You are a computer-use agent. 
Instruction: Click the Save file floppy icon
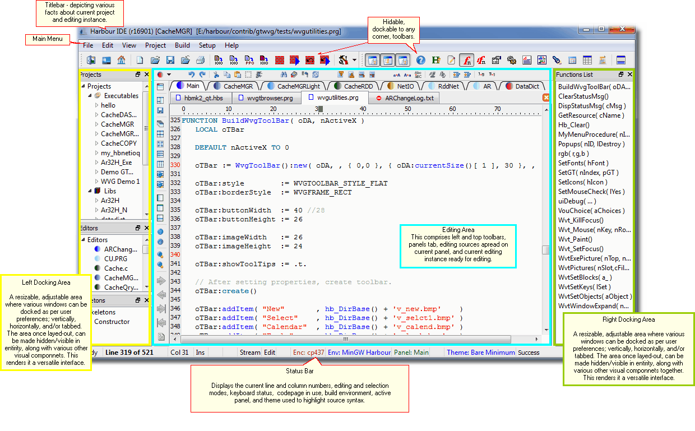click(x=170, y=60)
